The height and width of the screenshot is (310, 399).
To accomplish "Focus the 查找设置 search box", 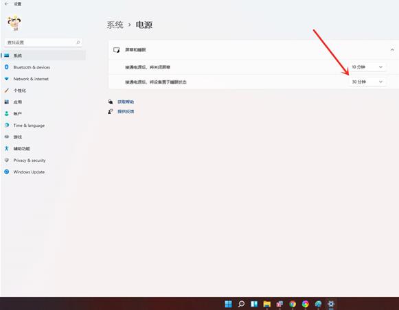I will 43,43.
